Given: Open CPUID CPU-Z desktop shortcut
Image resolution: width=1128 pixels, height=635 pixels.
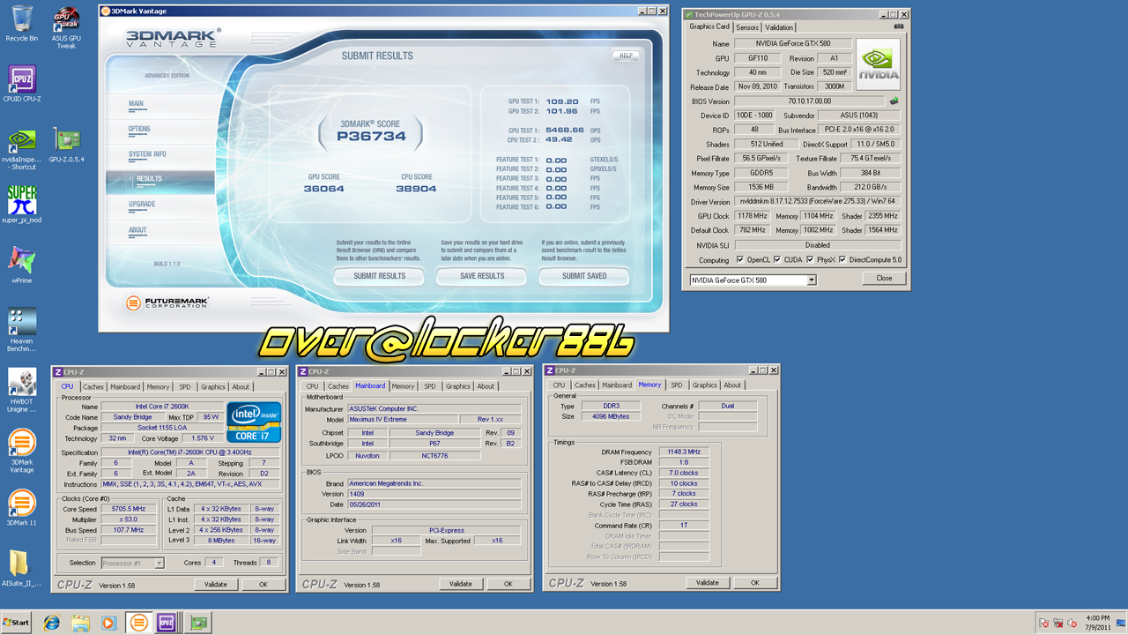Looking at the screenshot, I should (22, 84).
